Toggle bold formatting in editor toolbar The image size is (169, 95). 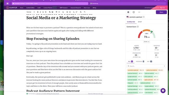tap(38, 12)
